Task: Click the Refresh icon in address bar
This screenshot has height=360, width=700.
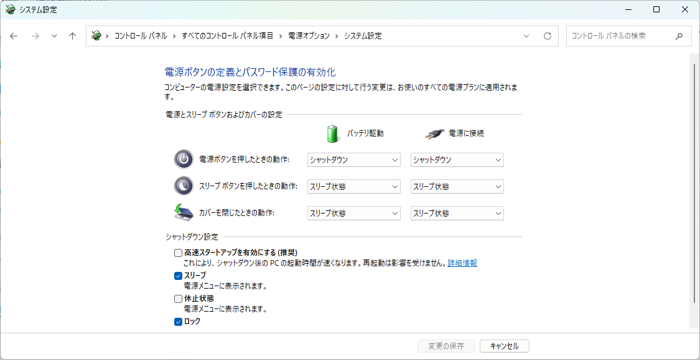Action: pos(548,36)
